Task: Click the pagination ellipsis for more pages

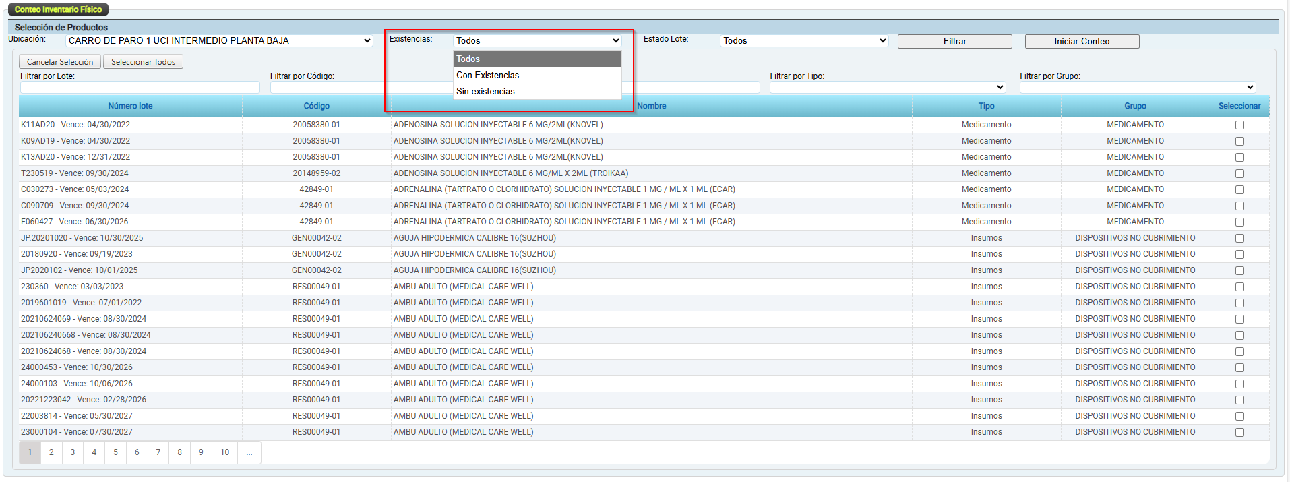Action: [x=249, y=452]
